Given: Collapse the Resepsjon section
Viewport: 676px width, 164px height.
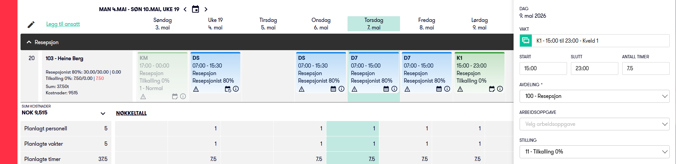Looking at the screenshot, I should [29, 42].
